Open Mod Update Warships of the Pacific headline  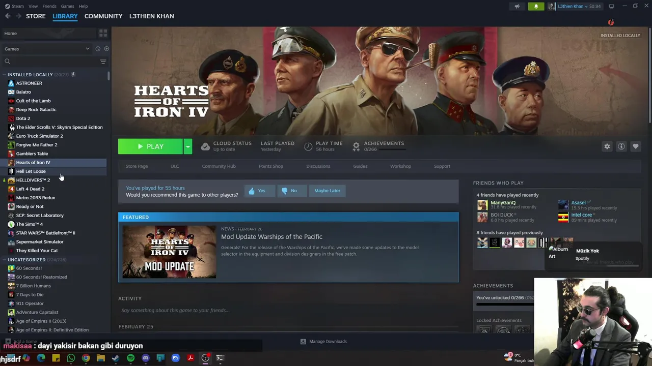pos(271,237)
